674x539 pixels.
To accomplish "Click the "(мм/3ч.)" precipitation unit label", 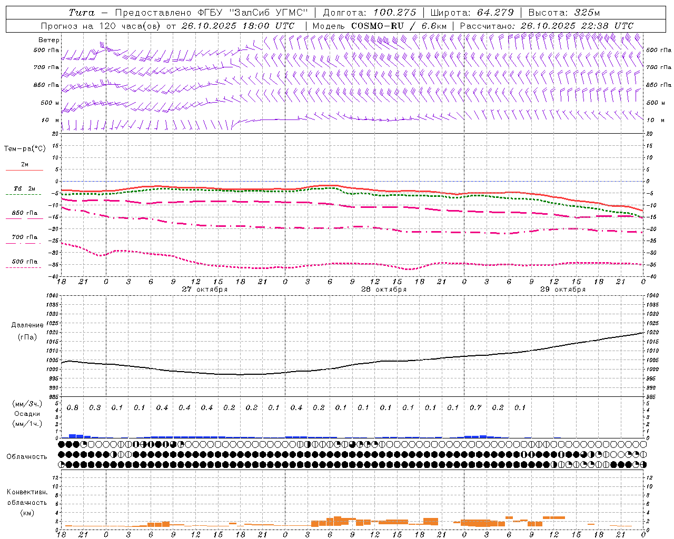I will [27, 404].
